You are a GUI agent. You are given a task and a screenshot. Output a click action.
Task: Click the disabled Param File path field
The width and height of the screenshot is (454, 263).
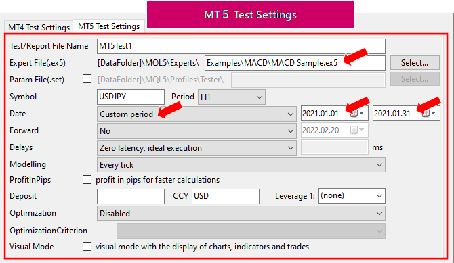click(x=308, y=80)
